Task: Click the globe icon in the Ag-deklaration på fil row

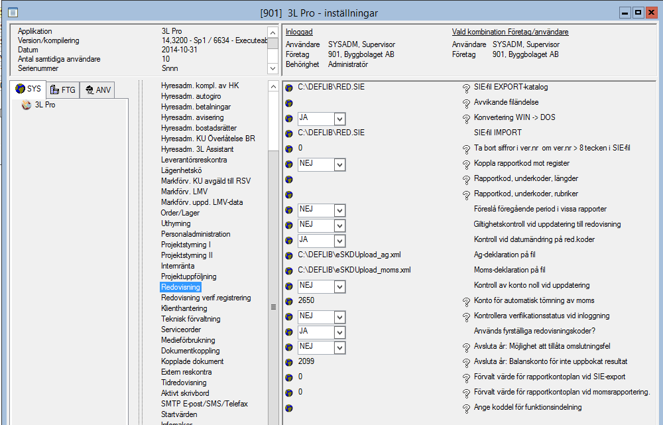Action: [x=289, y=255]
